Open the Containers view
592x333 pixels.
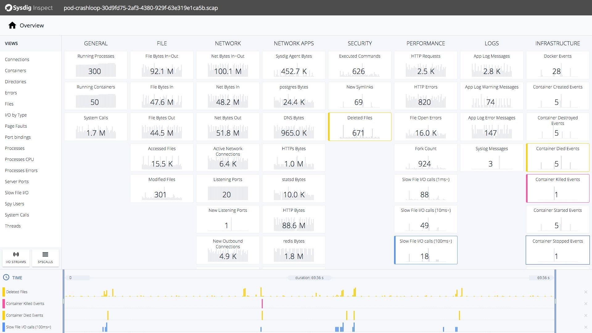point(15,71)
